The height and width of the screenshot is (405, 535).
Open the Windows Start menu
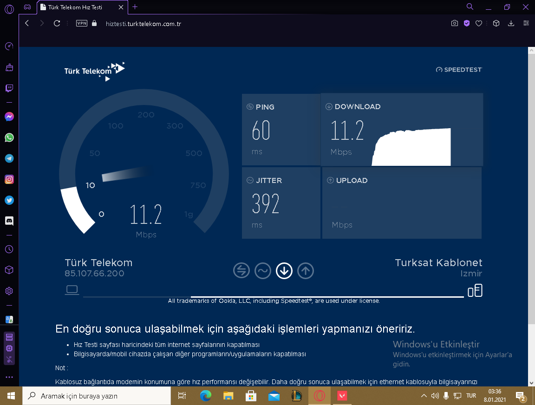pos(11,396)
